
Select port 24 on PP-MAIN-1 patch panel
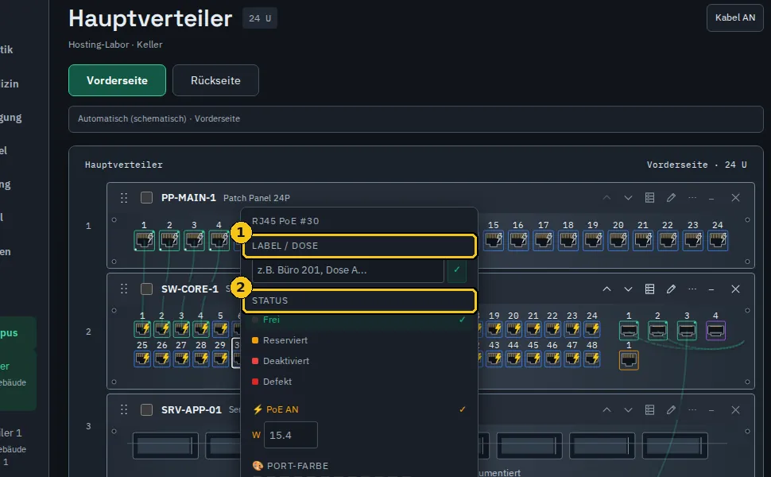pos(718,240)
